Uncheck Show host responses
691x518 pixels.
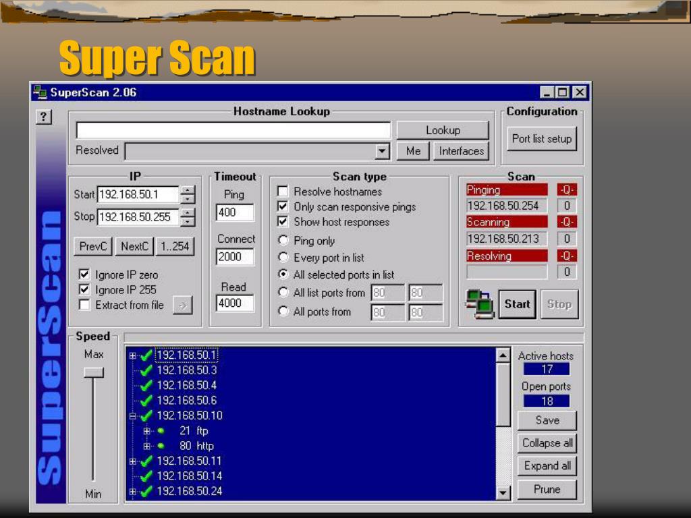pyautogui.click(x=283, y=221)
